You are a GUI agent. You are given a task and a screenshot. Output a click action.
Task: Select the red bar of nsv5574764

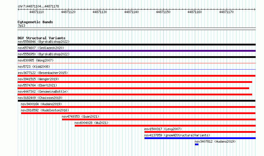tap(133, 88)
